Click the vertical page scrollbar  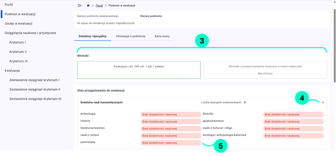click(x=334, y=46)
